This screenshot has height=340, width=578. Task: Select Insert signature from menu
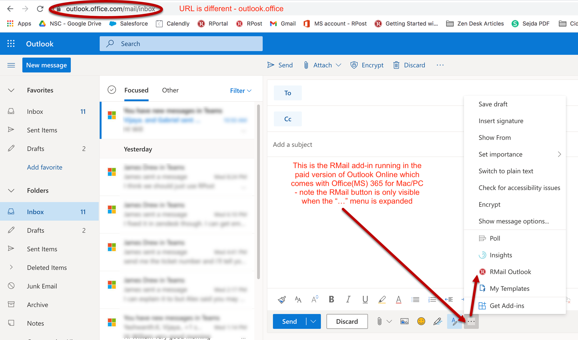pyautogui.click(x=515, y=121)
